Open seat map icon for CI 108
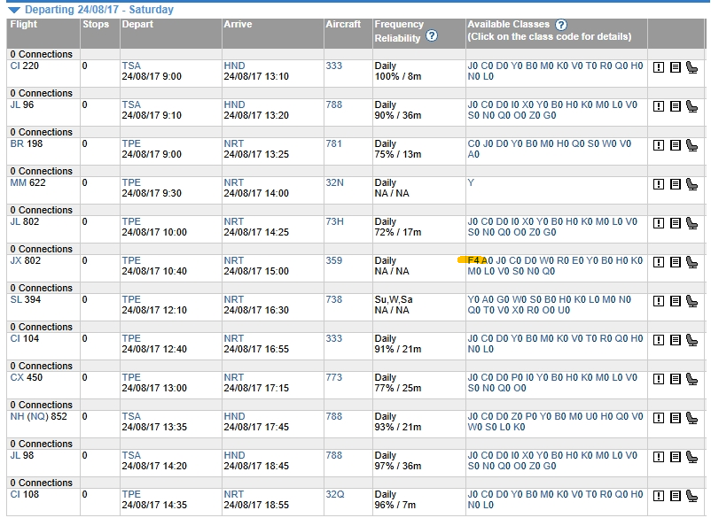 point(692,495)
